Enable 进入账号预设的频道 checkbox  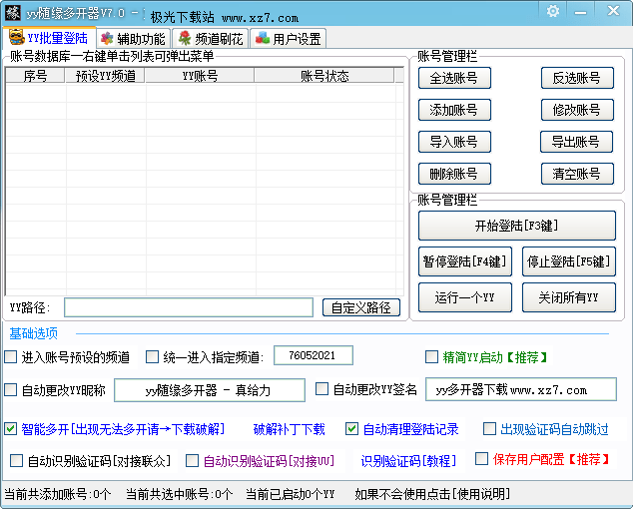click(11, 357)
